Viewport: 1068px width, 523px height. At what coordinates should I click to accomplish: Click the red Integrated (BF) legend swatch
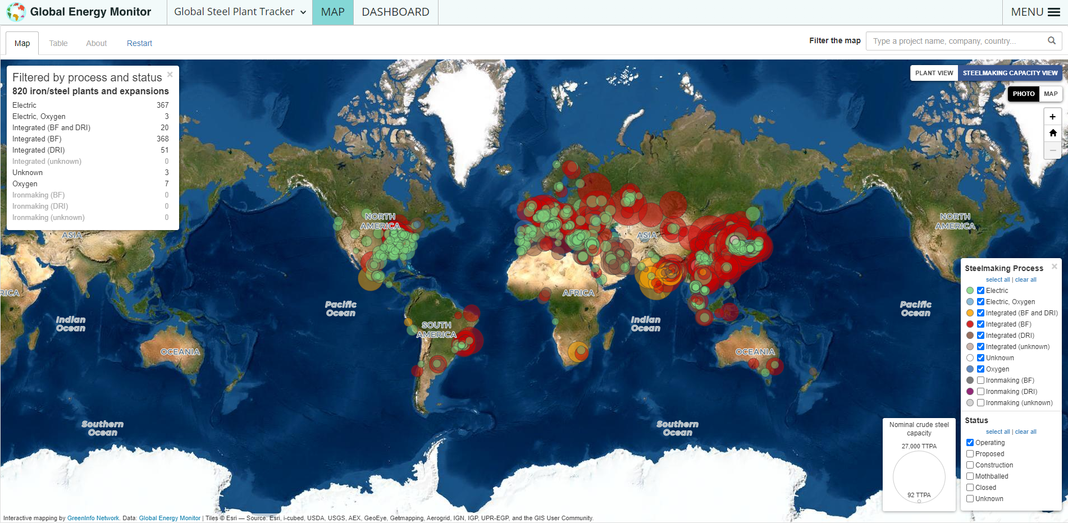click(x=970, y=324)
